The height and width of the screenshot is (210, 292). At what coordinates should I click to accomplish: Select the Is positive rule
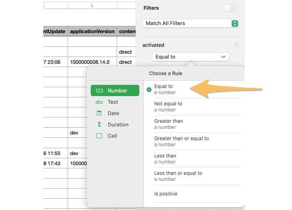click(166, 194)
